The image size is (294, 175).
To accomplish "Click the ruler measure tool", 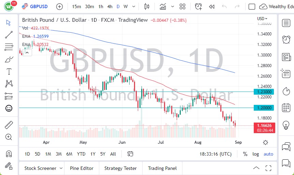I will click(9, 125).
